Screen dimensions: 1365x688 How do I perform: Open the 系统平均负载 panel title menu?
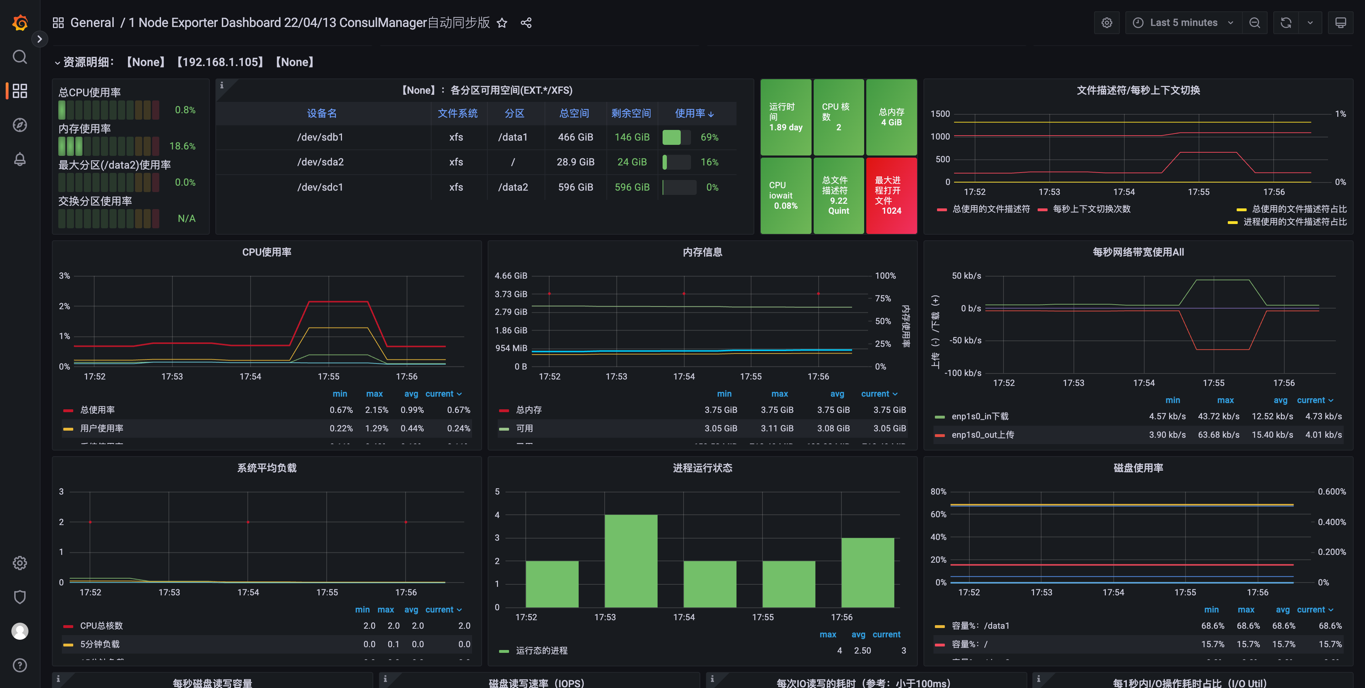(267, 468)
